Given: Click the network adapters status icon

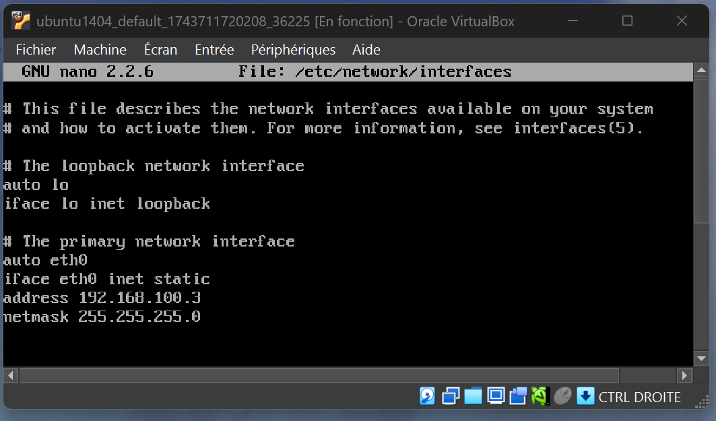Looking at the screenshot, I should [451, 396].
